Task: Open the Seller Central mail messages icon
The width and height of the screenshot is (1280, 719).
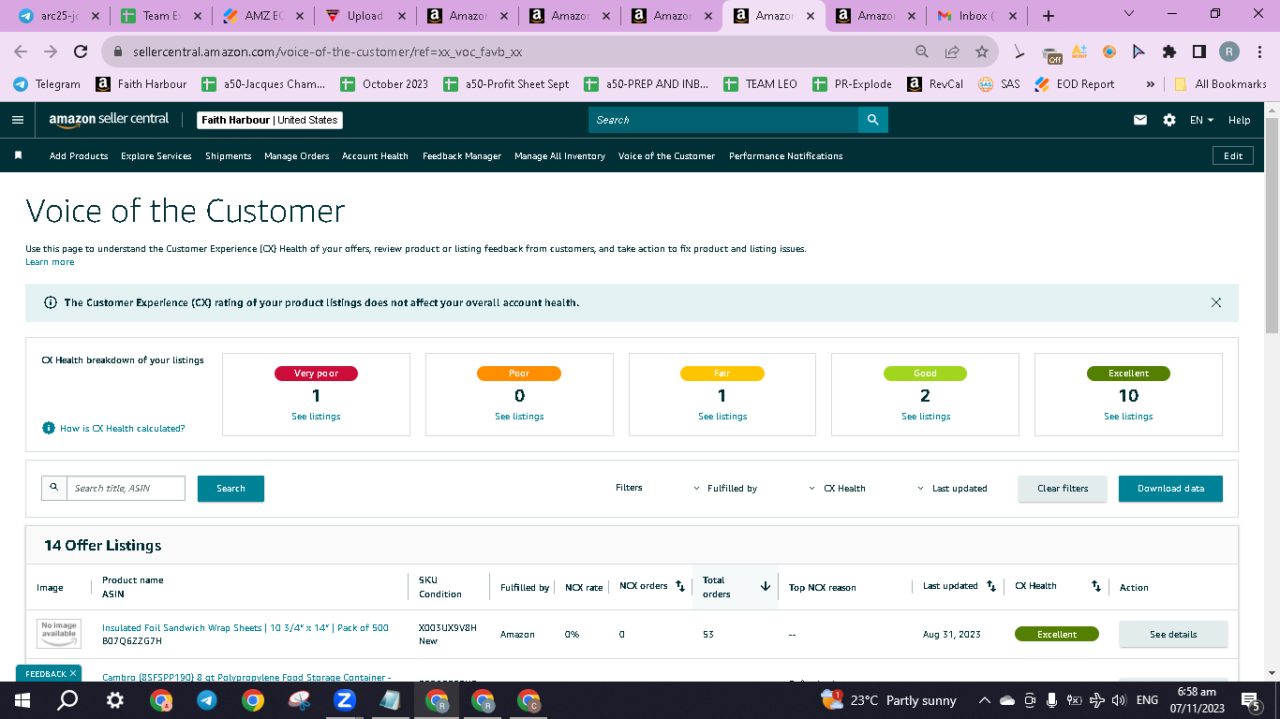Action: click(1140, 120)
